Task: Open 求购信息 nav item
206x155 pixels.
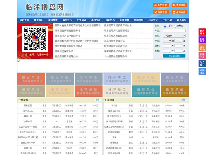Action: (110, 20)
